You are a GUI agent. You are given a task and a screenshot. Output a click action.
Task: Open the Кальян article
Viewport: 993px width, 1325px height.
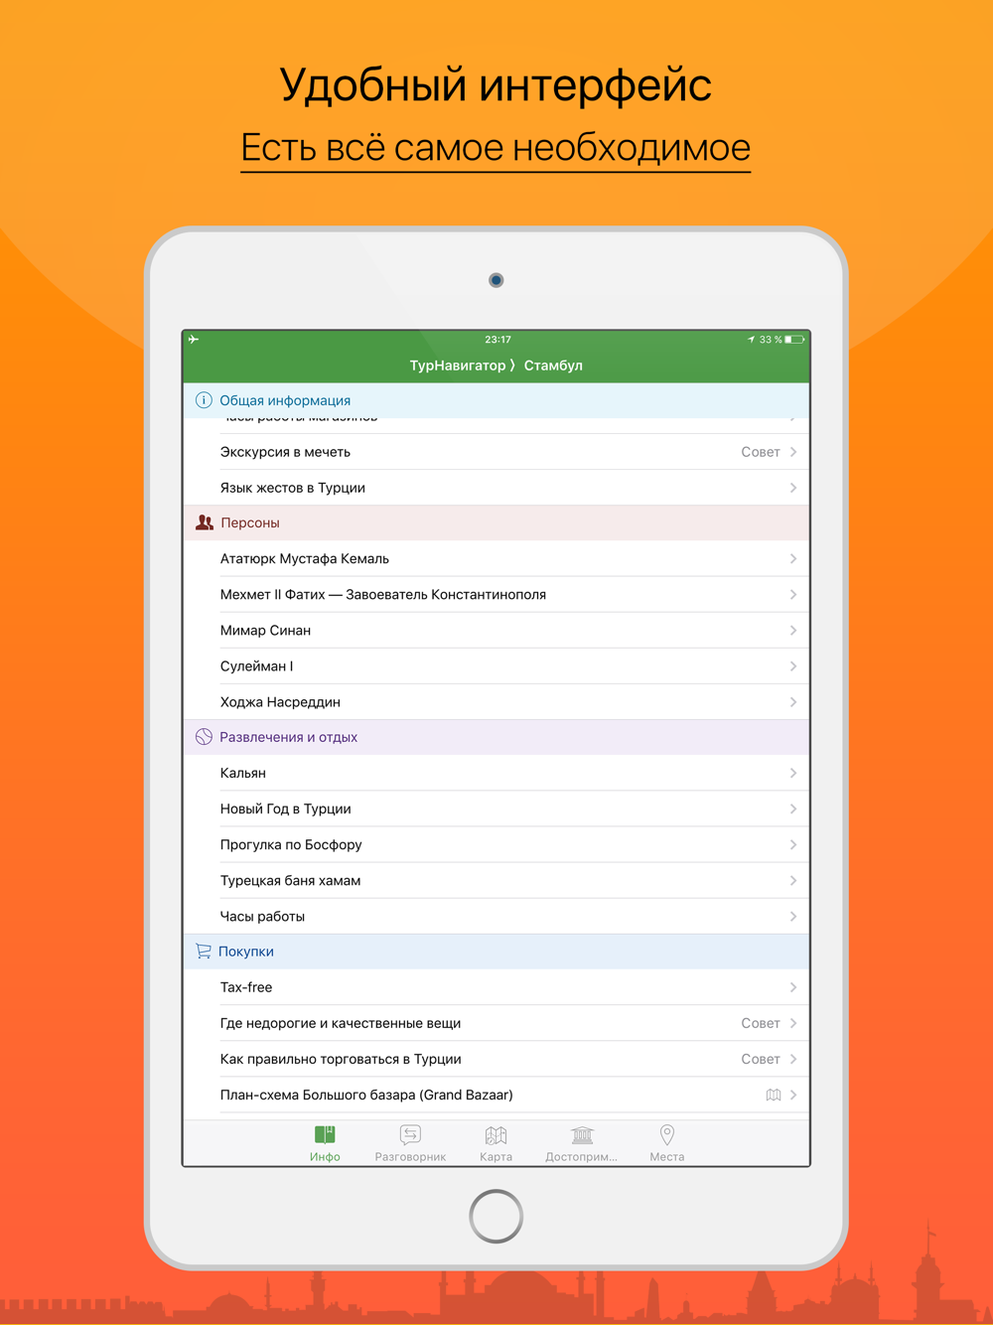point(496,773)
